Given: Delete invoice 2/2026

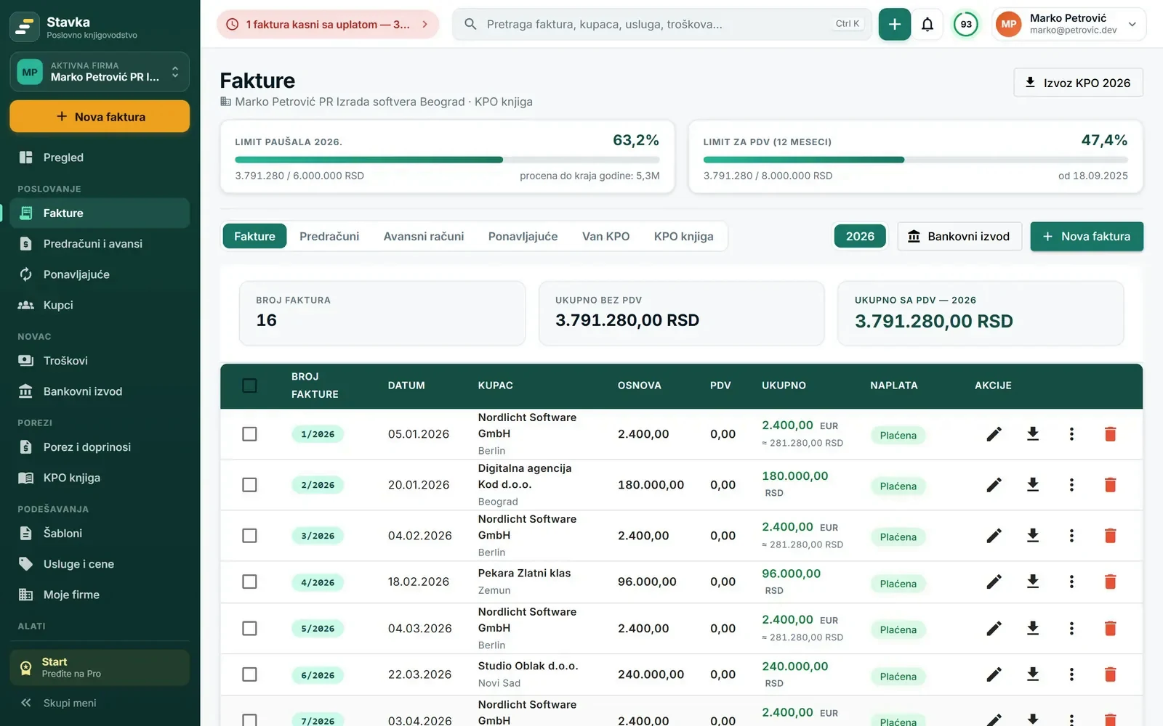Looking at the screenshot, I should coord(1110,485).
